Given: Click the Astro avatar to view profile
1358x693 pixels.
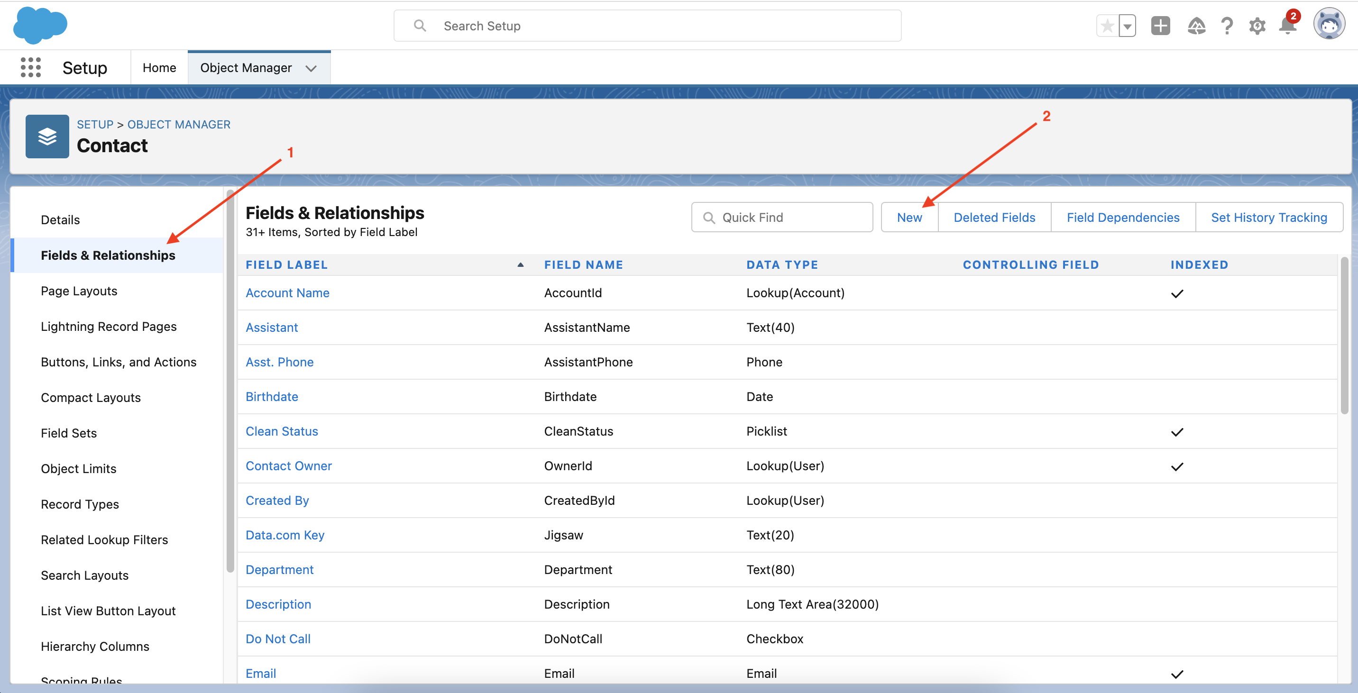Looking at the screenshot, I should click(x=1330, y=24).
